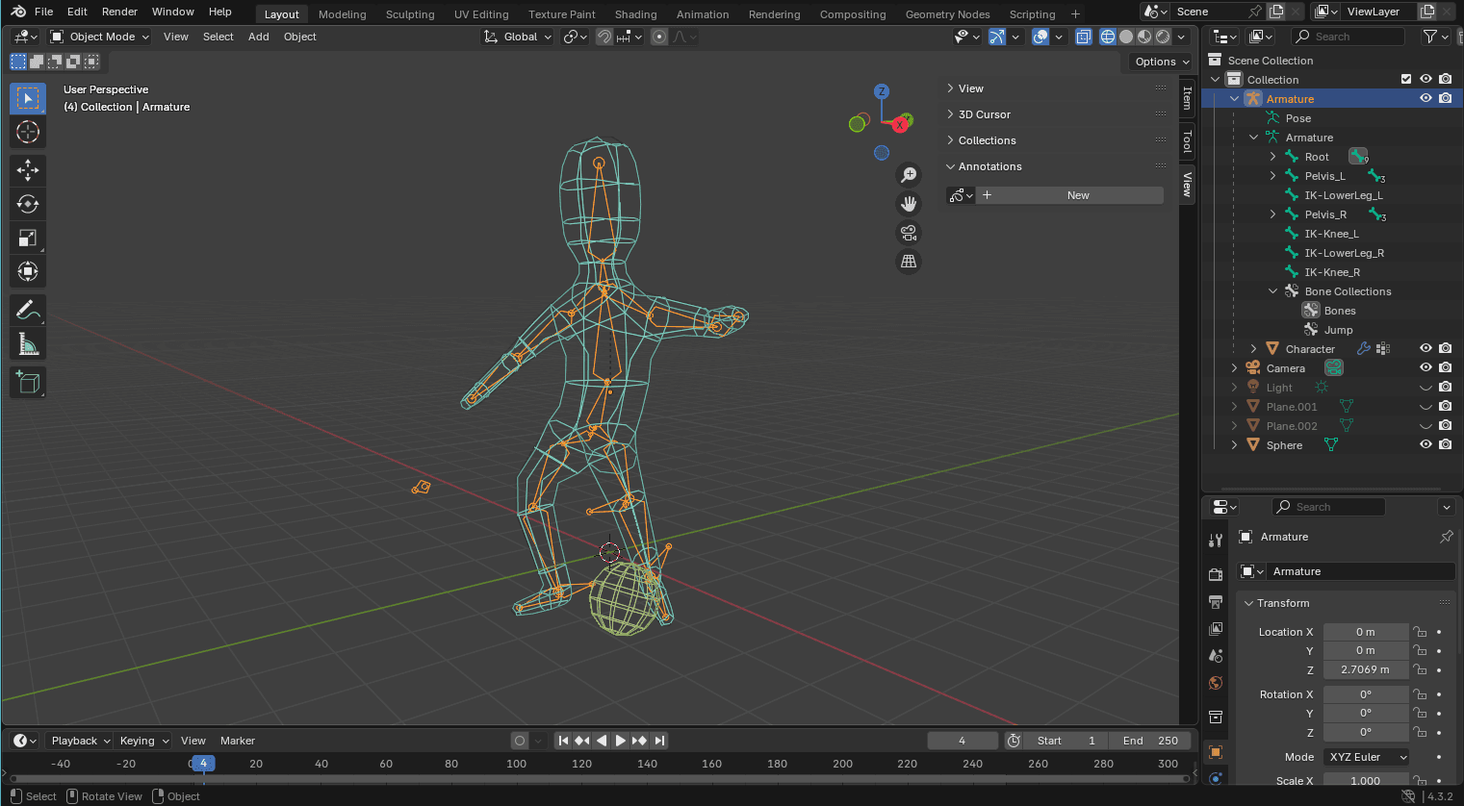Open the Object properties tab icon
Viewport: 1464px width, 806px height.
click(1216, 752)
